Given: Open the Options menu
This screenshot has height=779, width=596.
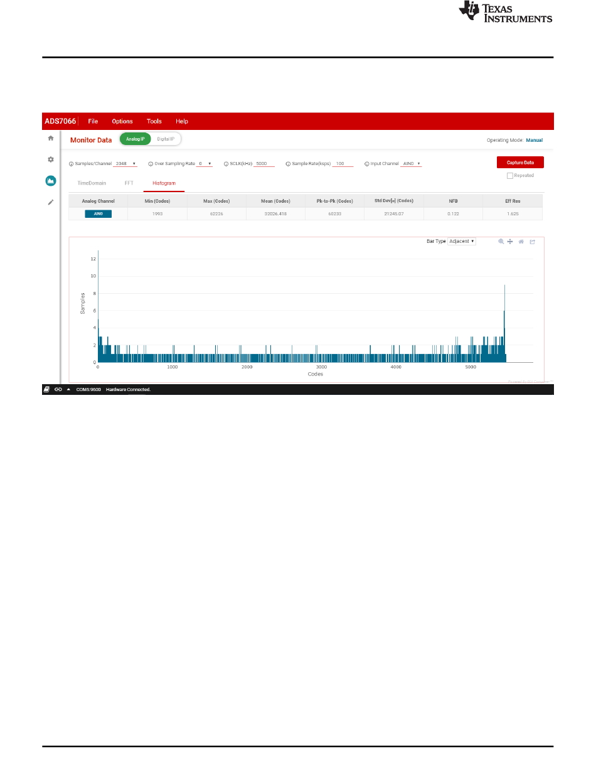Looking at the screenshot, I should [x=122, y=121].
